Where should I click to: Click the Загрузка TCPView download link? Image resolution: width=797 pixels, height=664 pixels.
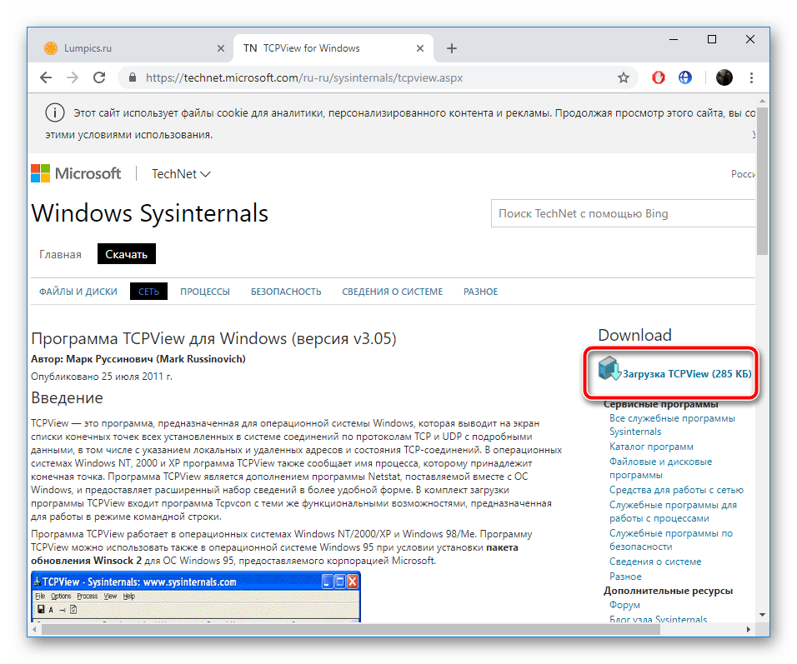pyautogui.click(x=686, y=374)
